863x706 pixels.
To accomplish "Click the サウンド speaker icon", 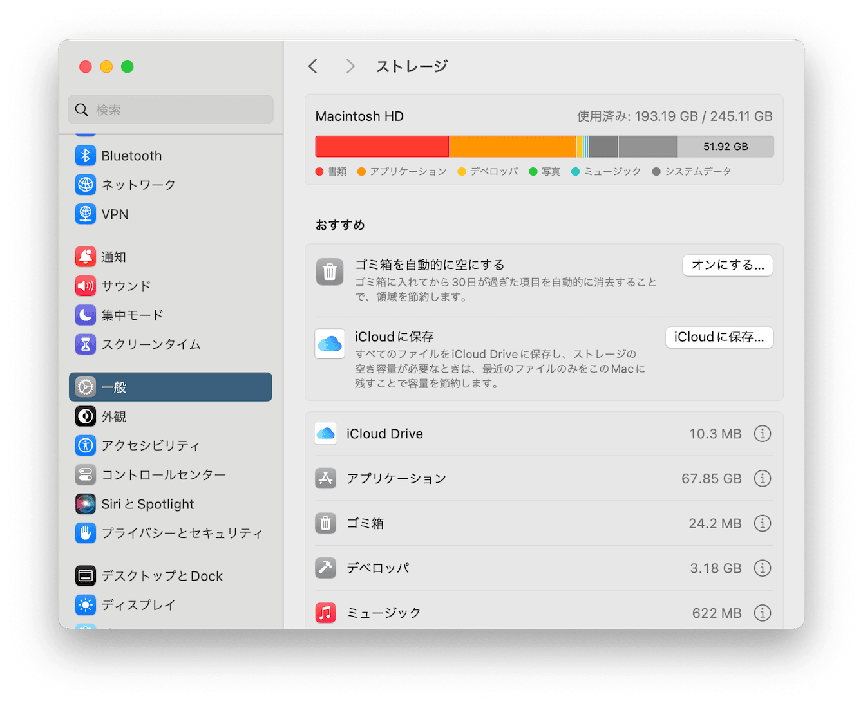I will [86, 286].
